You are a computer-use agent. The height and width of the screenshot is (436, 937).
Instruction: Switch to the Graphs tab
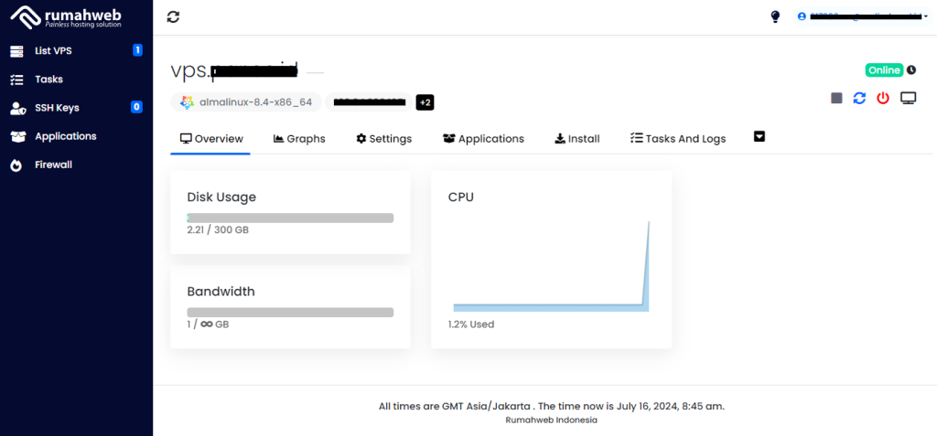(299, 139)
